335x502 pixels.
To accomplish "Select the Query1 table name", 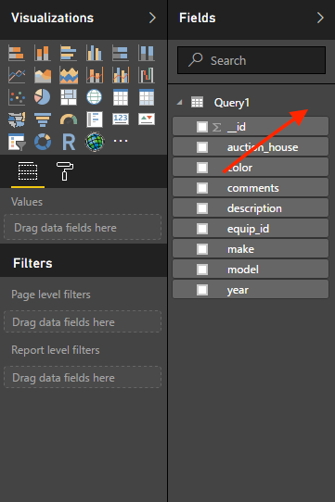I will [232, 103].
